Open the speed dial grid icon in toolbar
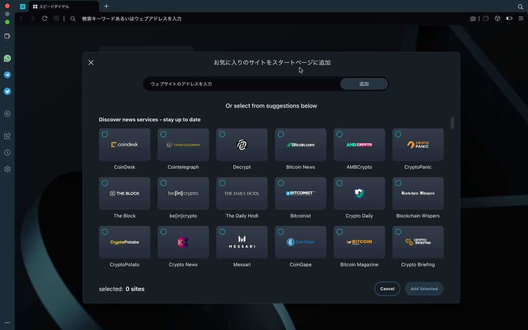 click(57, 19)
